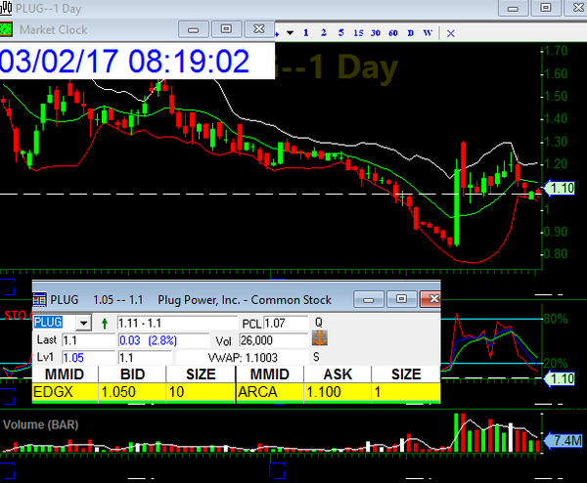Select the 60-minute timeframe button

392,32
